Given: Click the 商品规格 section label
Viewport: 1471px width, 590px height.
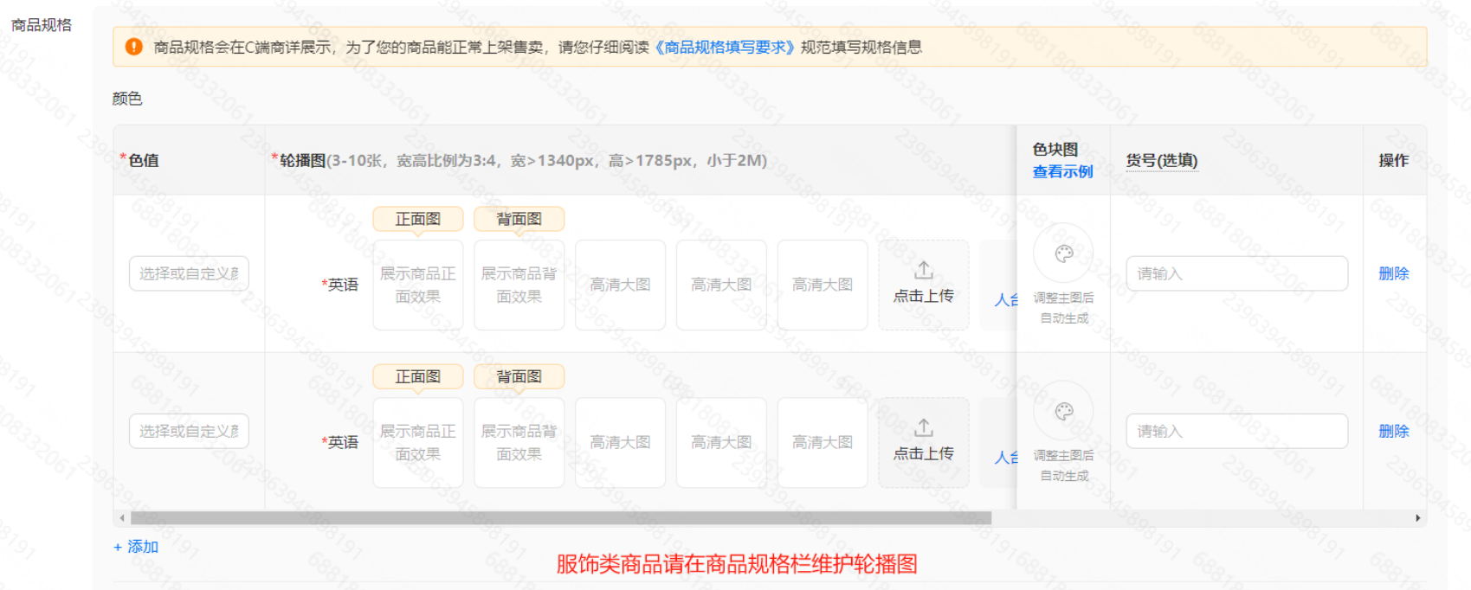Looking at the screenshot, I should (42, 25).
